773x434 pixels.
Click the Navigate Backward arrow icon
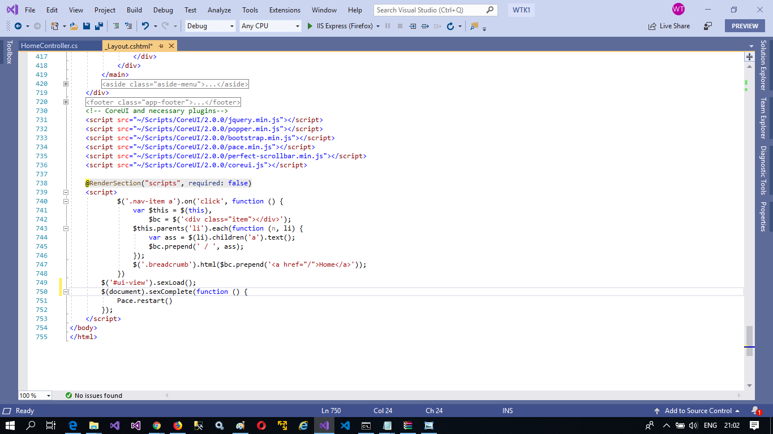pos(18,26)
